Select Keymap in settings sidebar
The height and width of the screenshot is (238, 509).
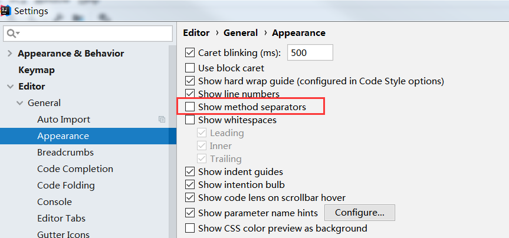coord(37,70)
